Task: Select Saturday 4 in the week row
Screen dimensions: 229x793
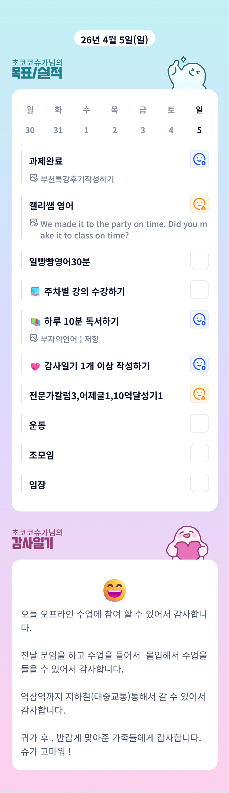Action: [x=171, y=130]
